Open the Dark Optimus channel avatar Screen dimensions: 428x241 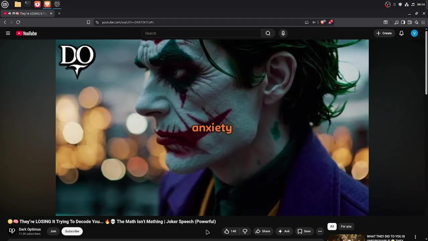[12, 231]
